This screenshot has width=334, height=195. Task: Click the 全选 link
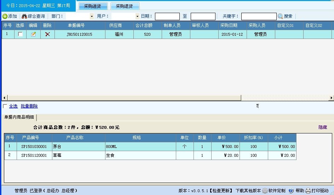point(13,106)
